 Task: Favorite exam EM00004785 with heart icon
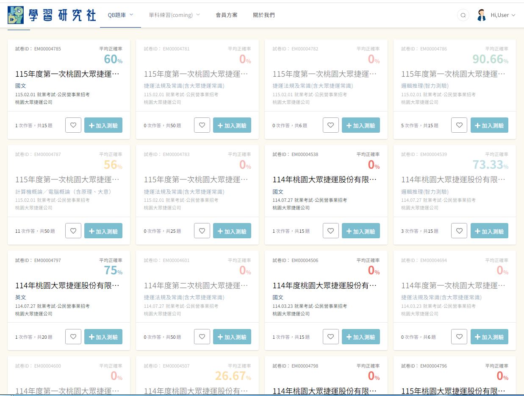(x=73, y=125)
